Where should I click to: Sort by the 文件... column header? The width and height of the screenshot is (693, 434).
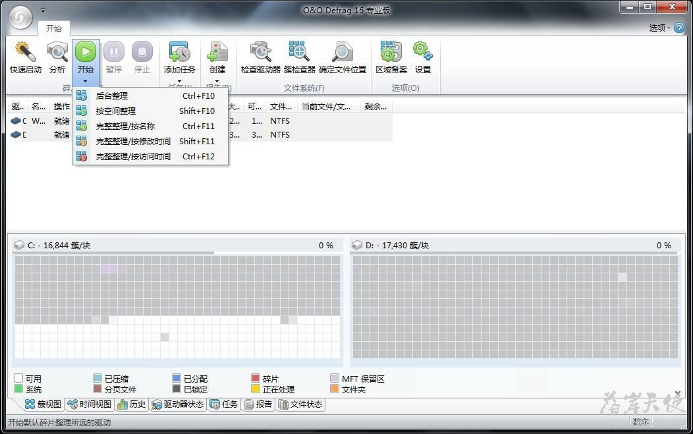pos(281,107)
